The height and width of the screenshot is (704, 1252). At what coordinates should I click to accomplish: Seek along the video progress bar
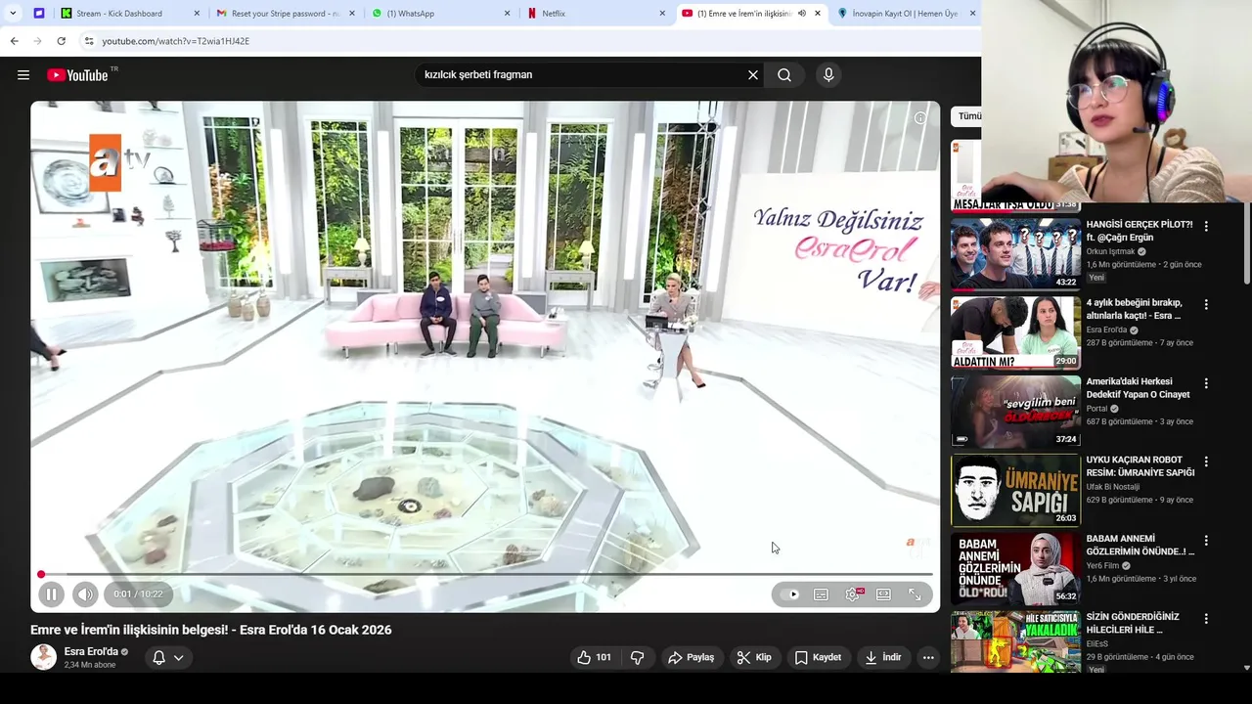485,575
